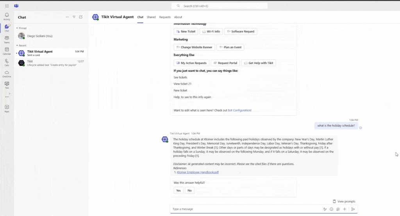Screen dimensions: 400x216
Task: Click View prompts above message box
Action: click(x=344, y=202)
